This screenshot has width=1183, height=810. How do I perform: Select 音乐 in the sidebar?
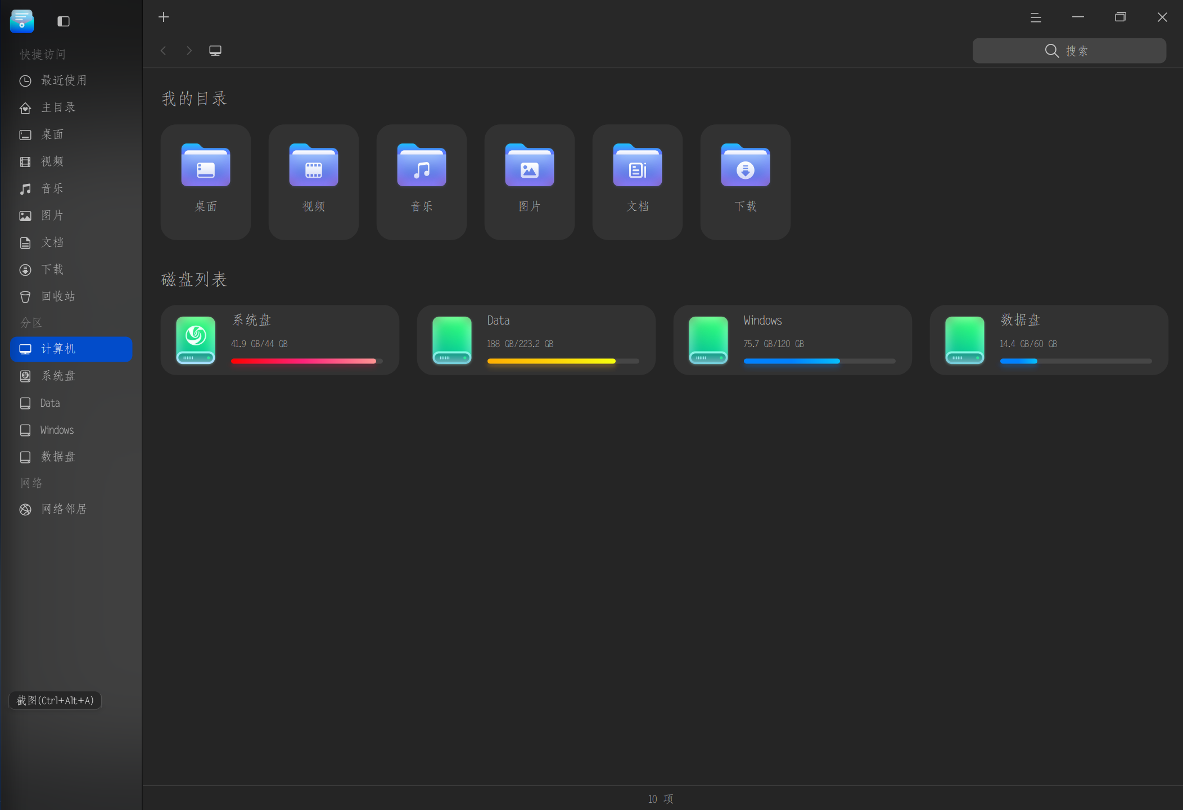[71, 188]
